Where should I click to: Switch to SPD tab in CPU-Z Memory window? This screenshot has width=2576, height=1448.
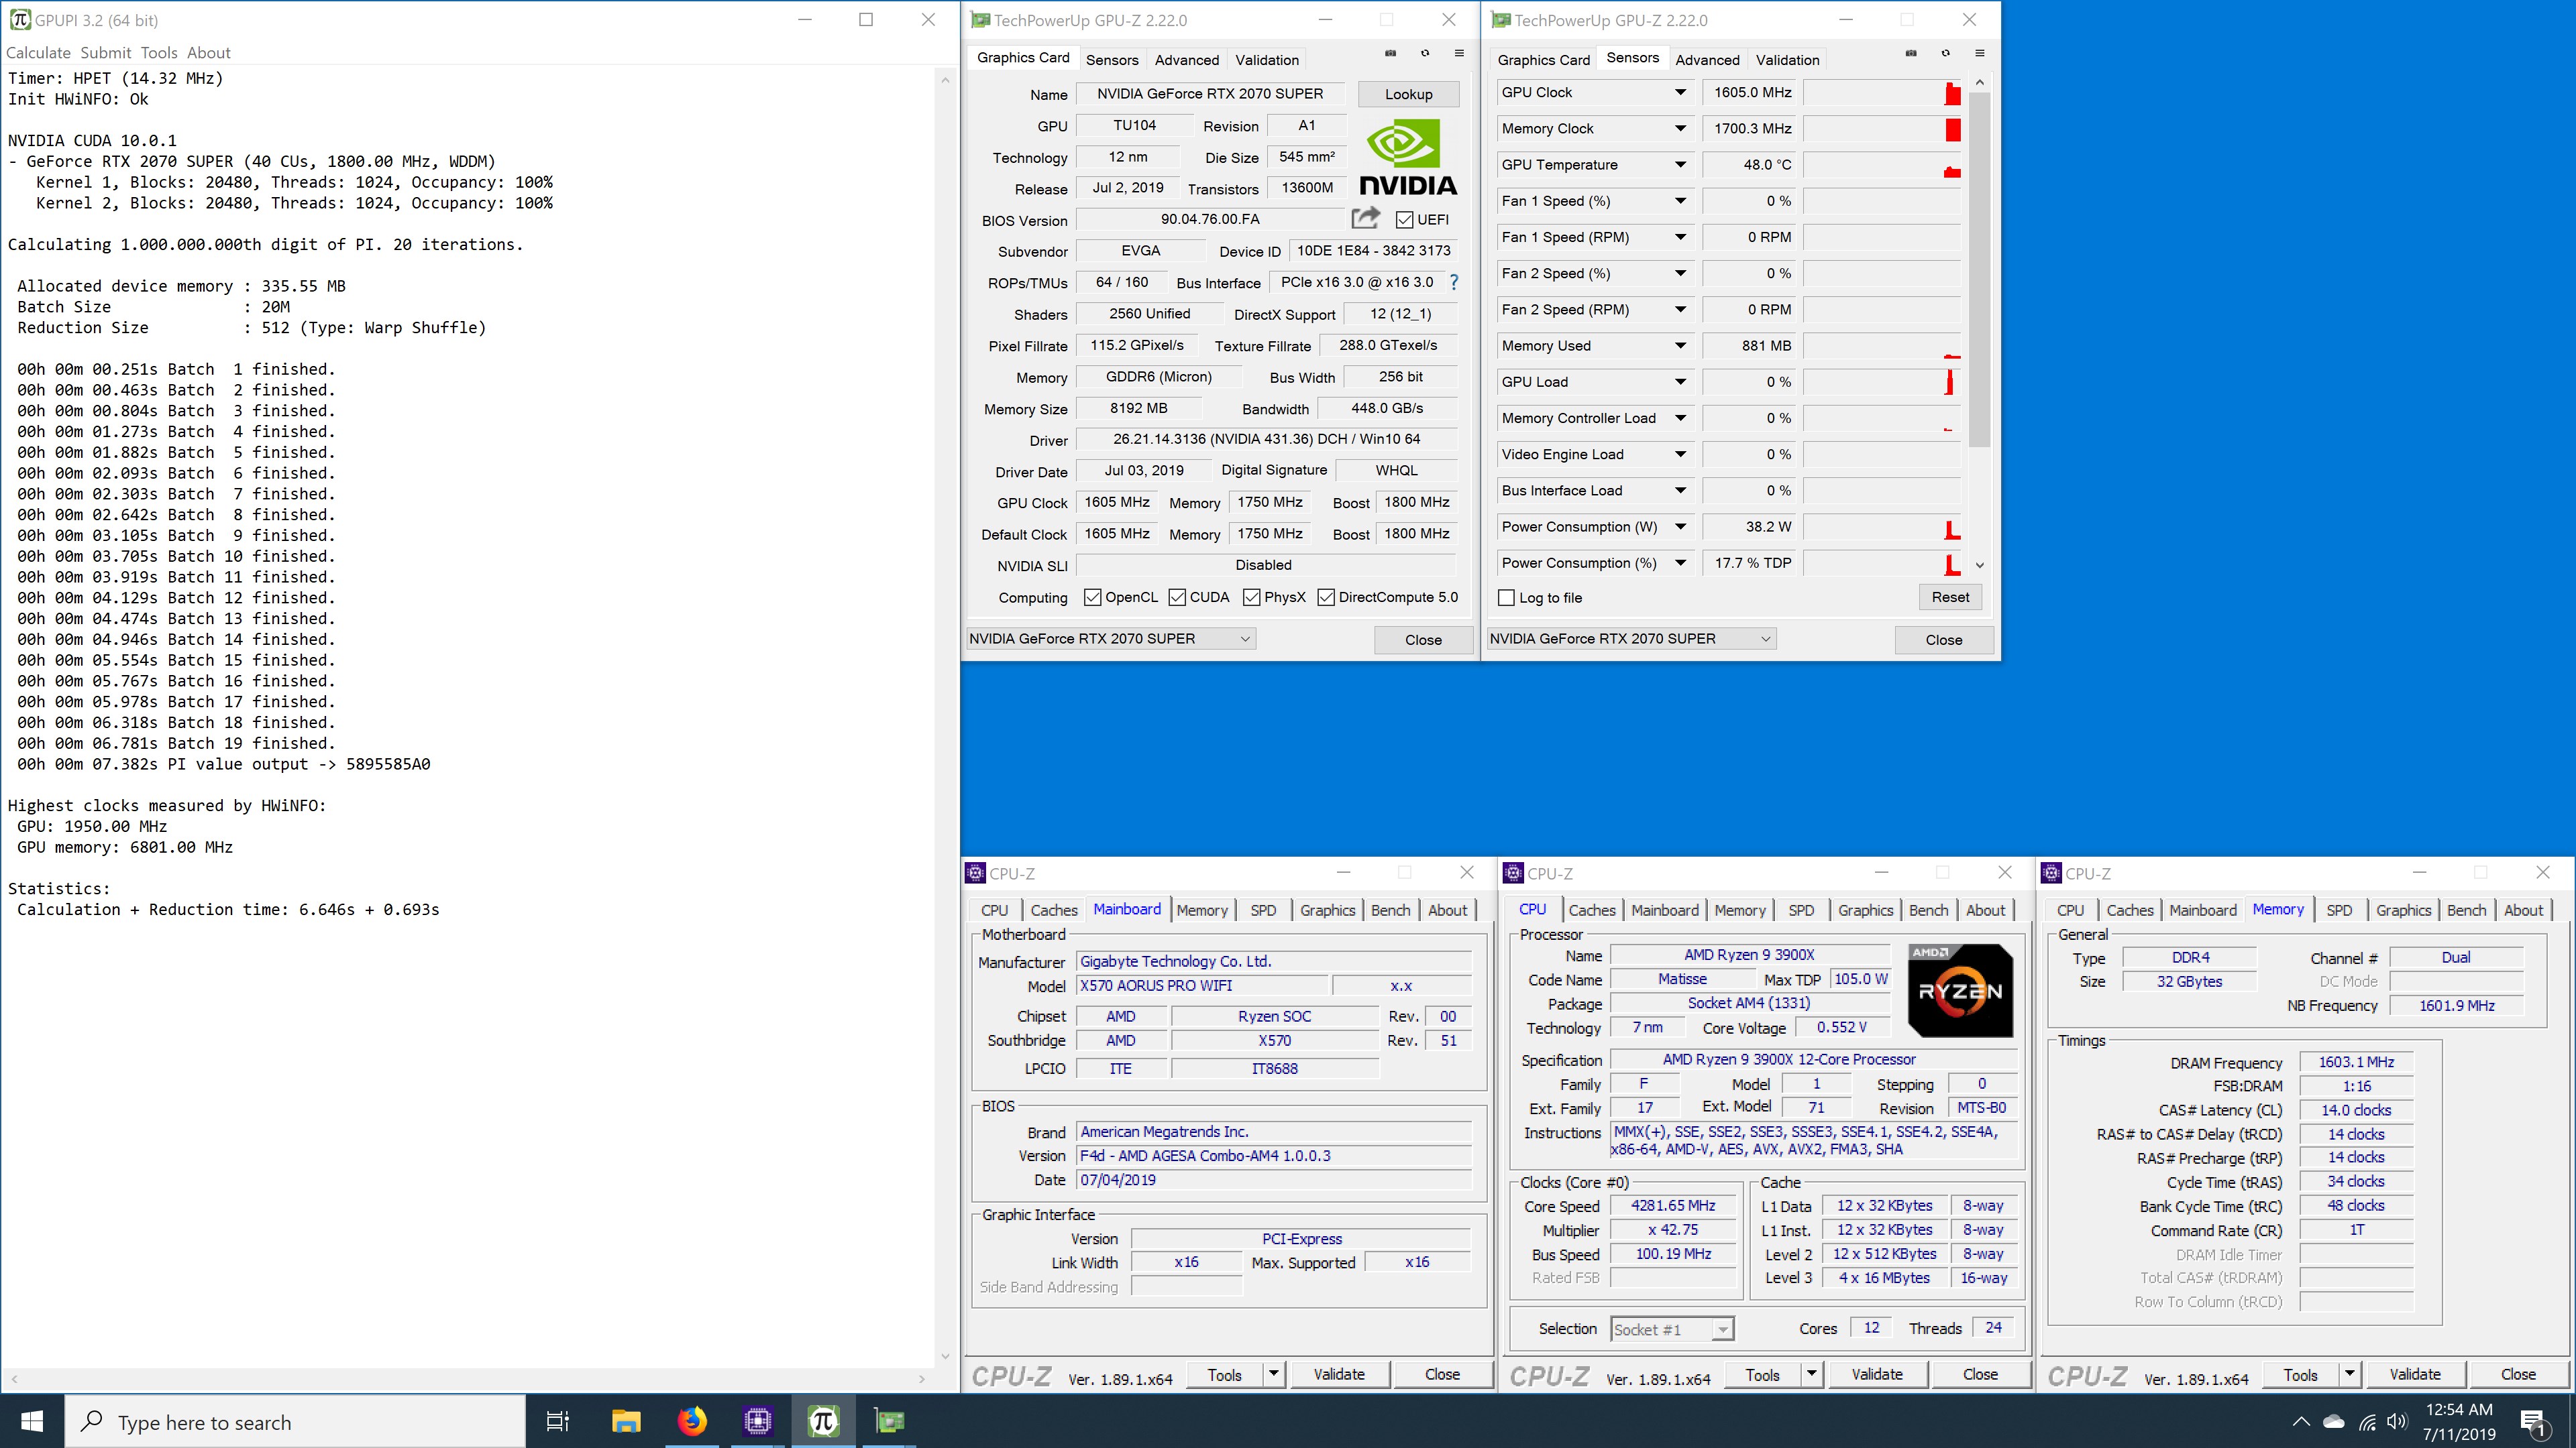coord(2339,910)
